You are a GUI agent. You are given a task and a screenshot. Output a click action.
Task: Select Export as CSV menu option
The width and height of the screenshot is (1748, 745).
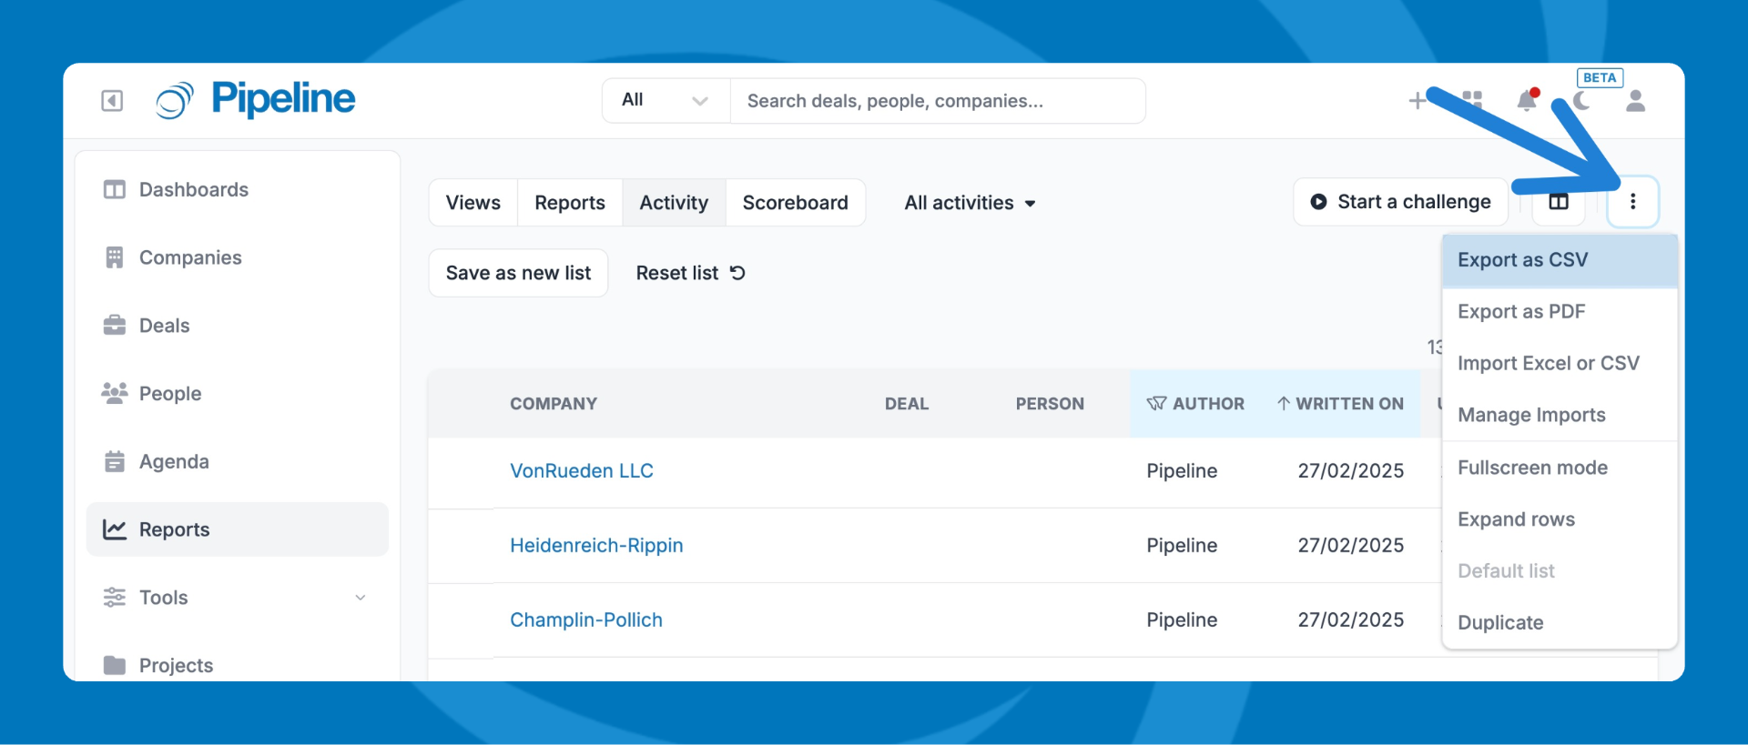tap(1522, 260)
